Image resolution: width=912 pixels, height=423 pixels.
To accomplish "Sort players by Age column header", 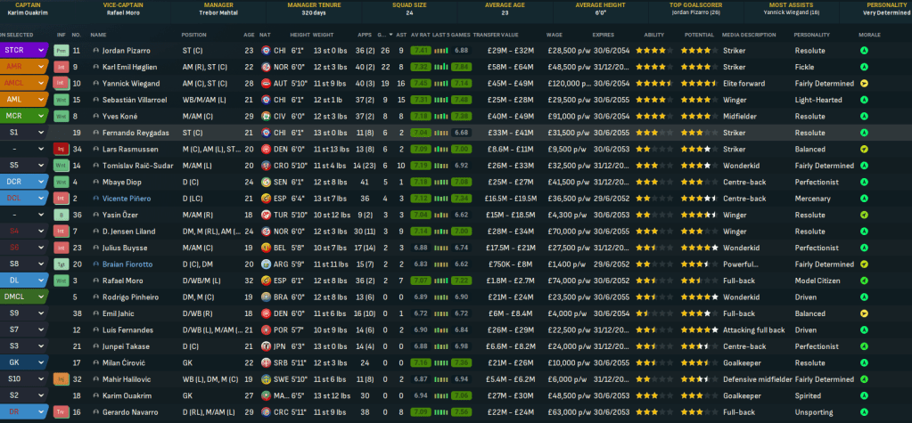I will click(x=249, y=34).
